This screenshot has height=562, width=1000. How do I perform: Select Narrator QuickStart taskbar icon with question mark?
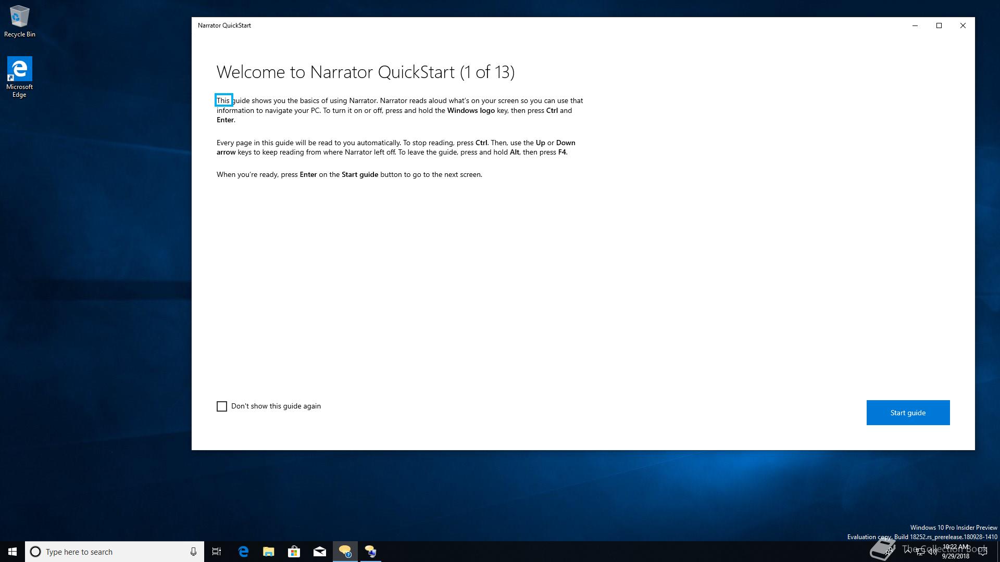pyautogui.click(x=345, y=552)
